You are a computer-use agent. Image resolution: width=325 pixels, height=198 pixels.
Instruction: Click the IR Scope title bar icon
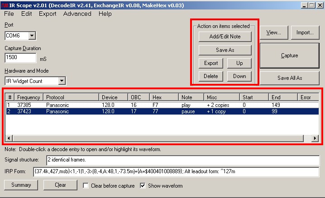5,5
